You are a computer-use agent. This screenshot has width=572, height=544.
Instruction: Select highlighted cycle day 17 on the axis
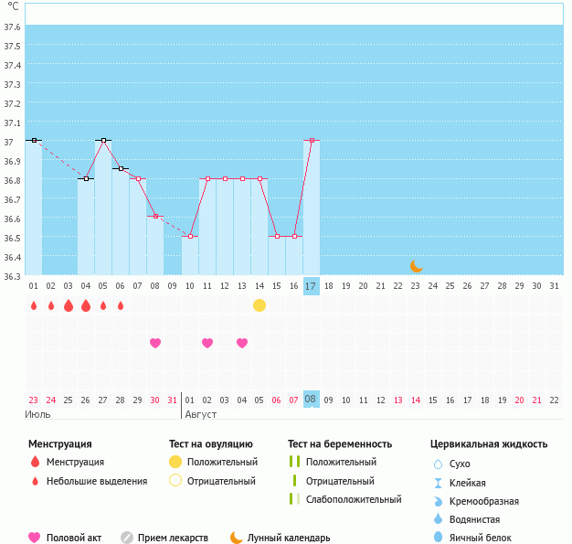[x=312, y=286]
